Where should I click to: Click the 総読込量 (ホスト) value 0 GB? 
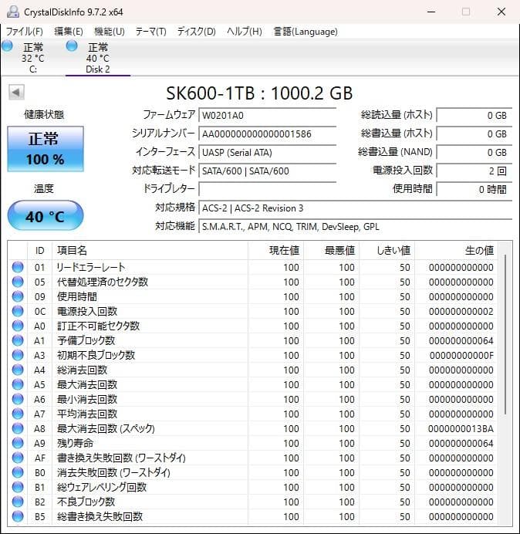tap(474, 115)
